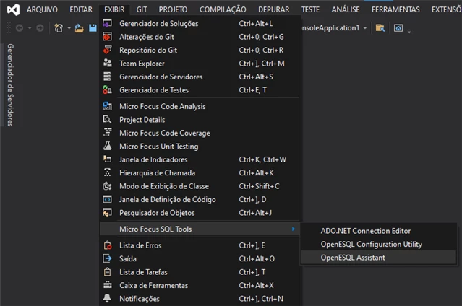Click the Modo de Exibição de Classe icon

click(107, 186)
